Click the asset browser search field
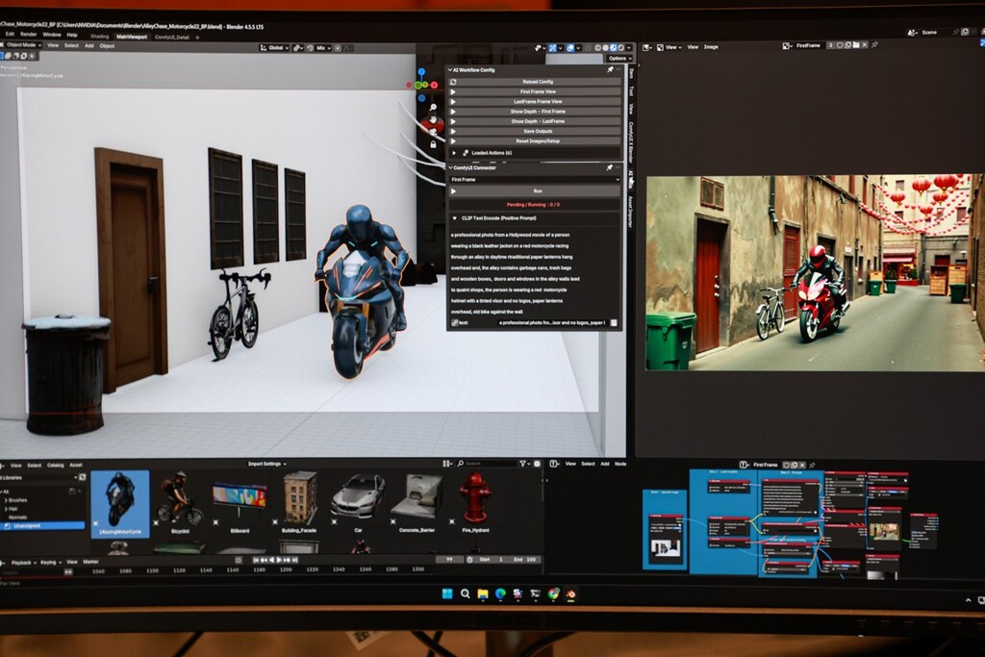 (x=487, y=464)
